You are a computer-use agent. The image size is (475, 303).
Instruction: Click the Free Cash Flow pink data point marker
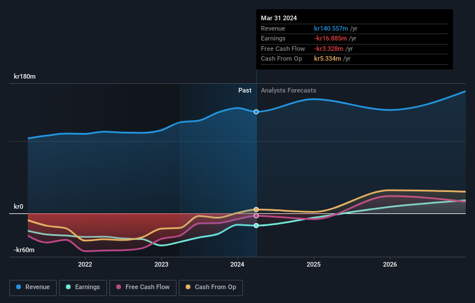pyautogui.click(x=256, y=216)
